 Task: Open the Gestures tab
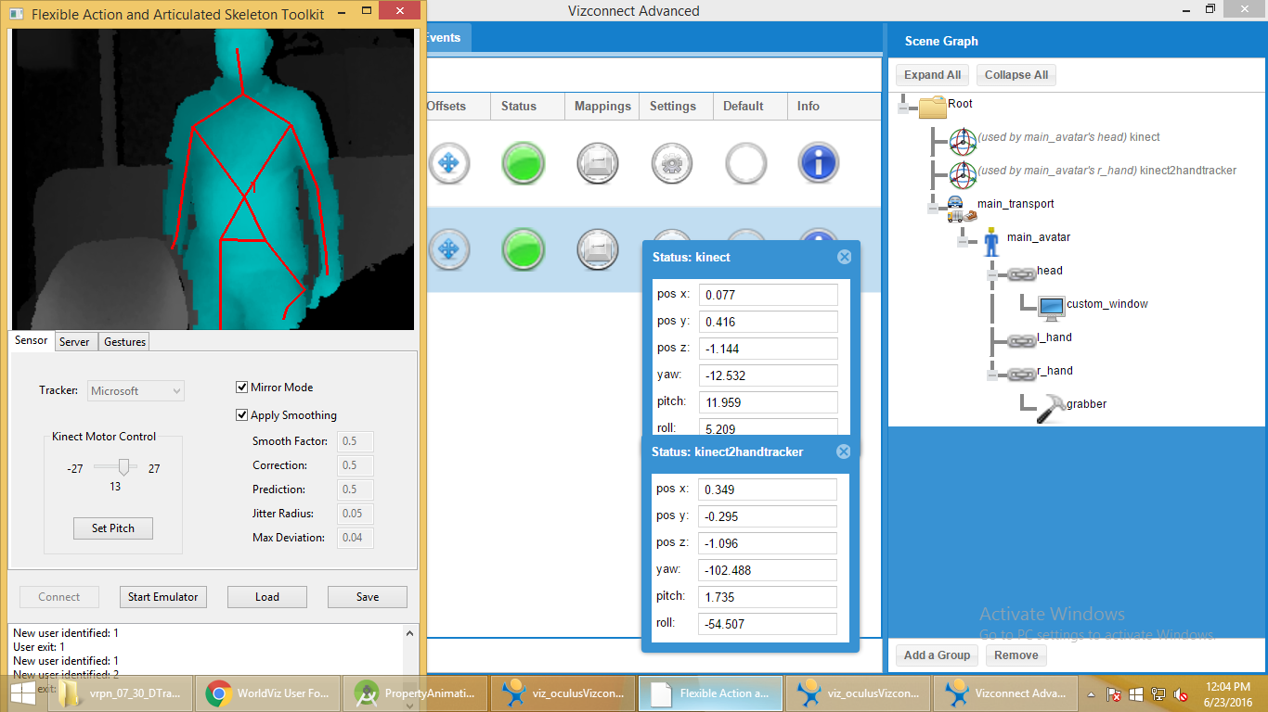(124, 342)
